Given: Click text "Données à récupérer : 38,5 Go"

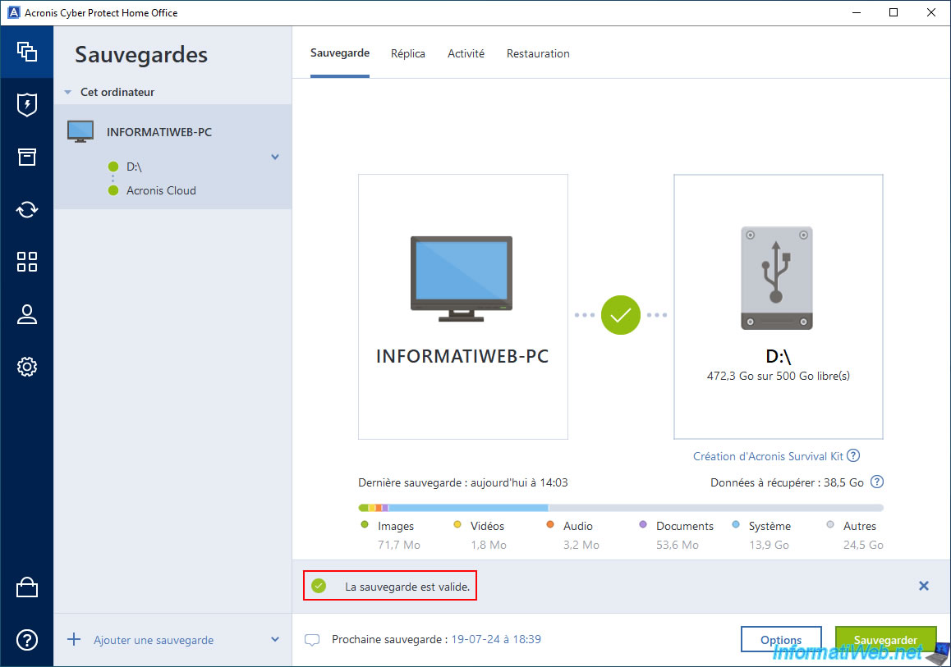Looking at the screenshot, I should pyautogui.click(x=787, y=483).
